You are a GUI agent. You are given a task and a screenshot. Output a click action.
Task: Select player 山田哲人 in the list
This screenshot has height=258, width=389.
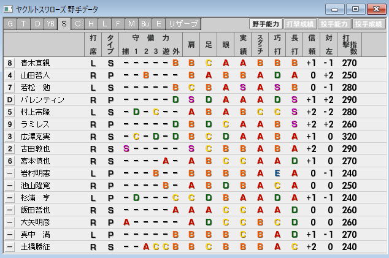tap(36, 75)
